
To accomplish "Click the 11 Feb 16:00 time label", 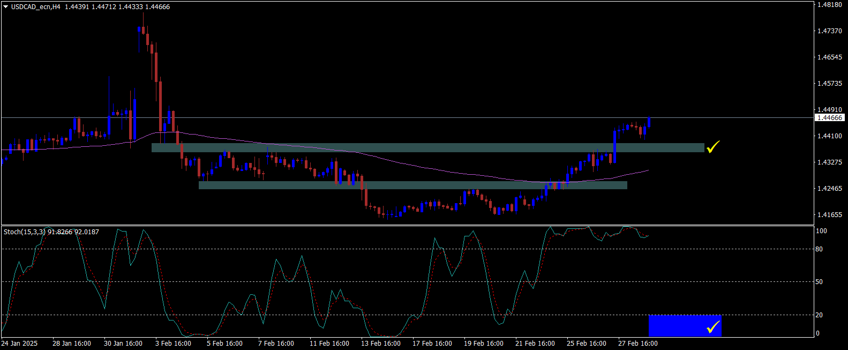I will click(x=329, y=344).
